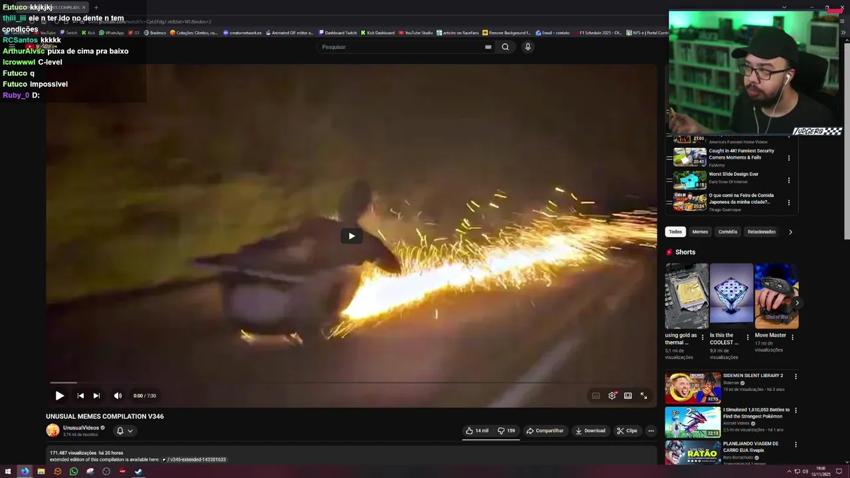Open options for 'PLANEJANDO VIAGEM DE CARRO EUA'
850x478 pixels.
pos(796,444)
